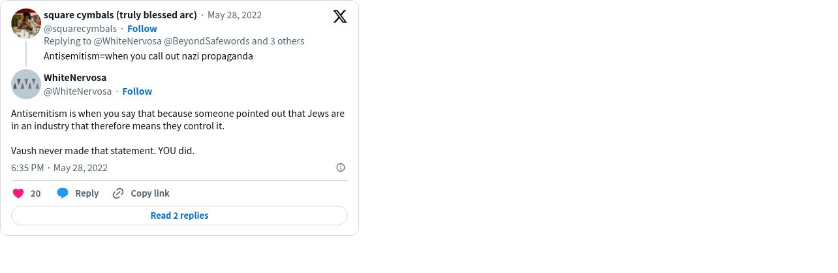Click the blue reply bubble icon
This screenshot has width=838, height=273.
point(63,193)
